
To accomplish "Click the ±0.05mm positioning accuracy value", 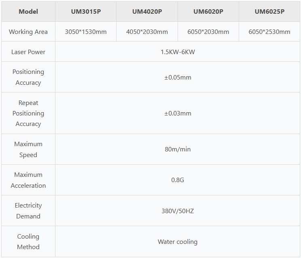I will click(x=178, y=77).
